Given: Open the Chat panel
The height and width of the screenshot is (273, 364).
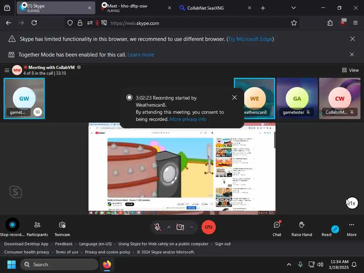Looking at the screenshot, I should (x=277, y=229).
